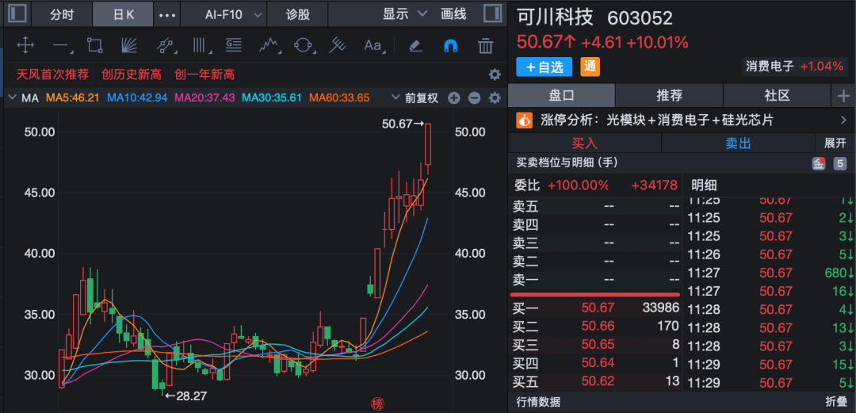Select the rectangle drawing tool
Image resolution: width=856 pixels, height=413 pixels.
95,45
